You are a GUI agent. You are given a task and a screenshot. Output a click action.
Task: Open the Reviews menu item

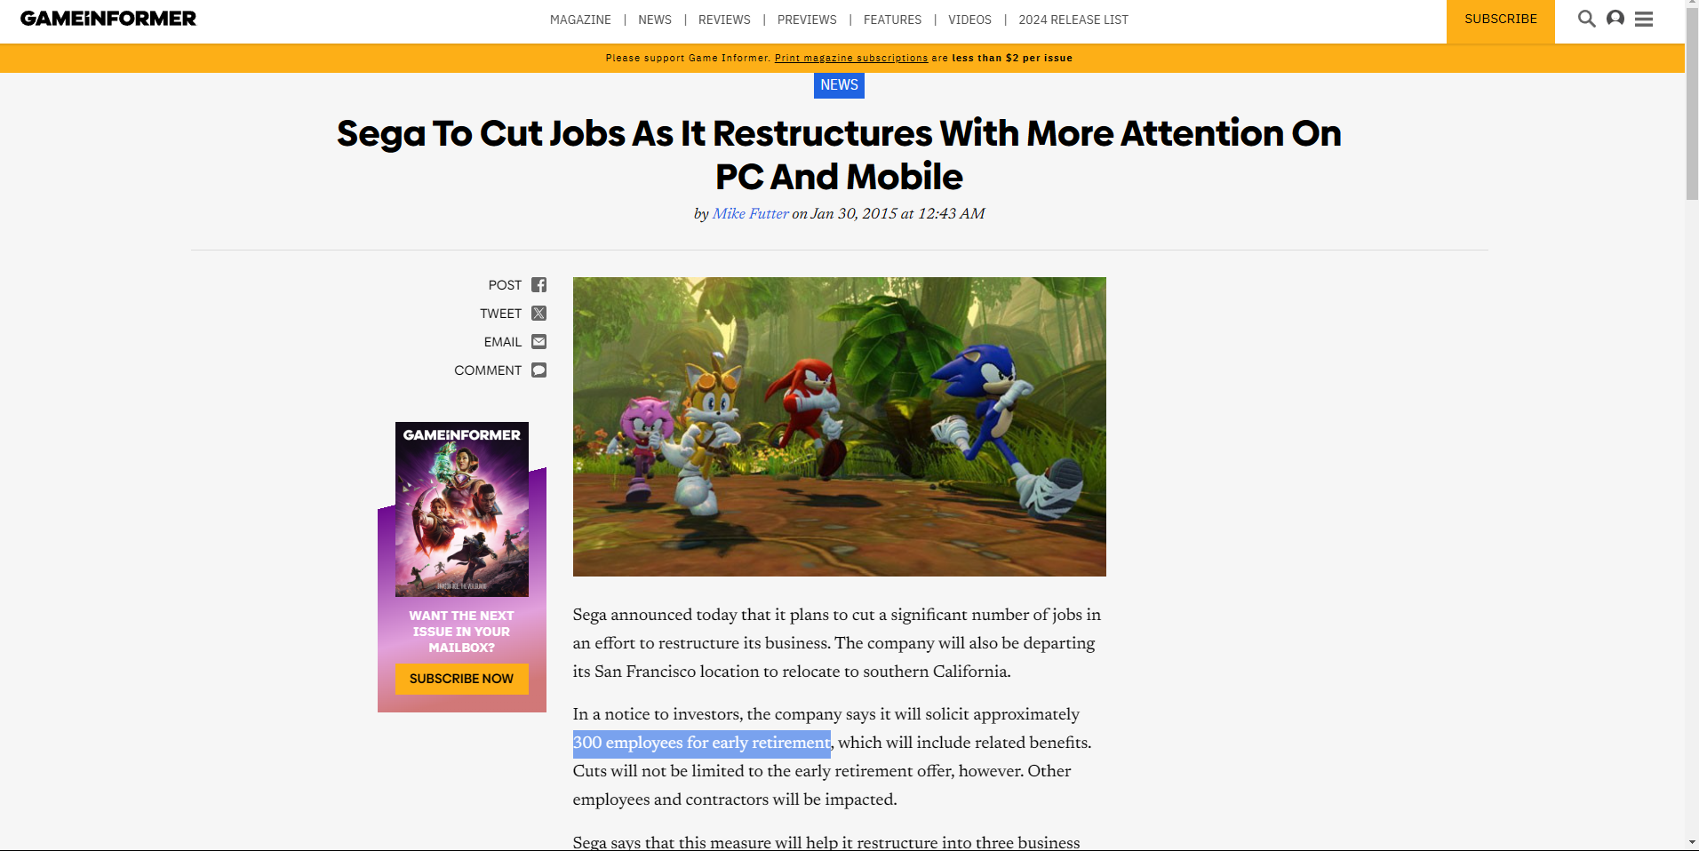724,20
